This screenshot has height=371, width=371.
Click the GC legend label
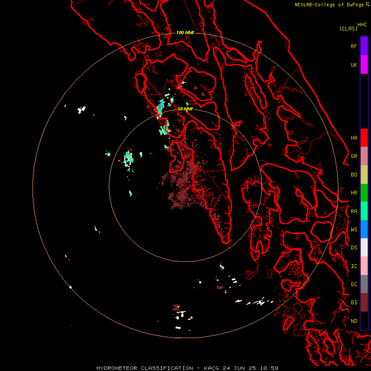pyautogui.click(x=354, y=284)
